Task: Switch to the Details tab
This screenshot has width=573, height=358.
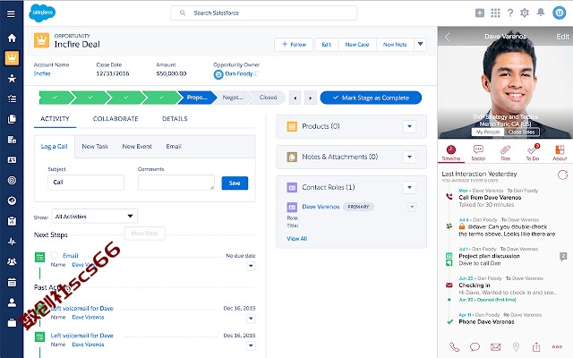Action: click(x=175, y=119)
